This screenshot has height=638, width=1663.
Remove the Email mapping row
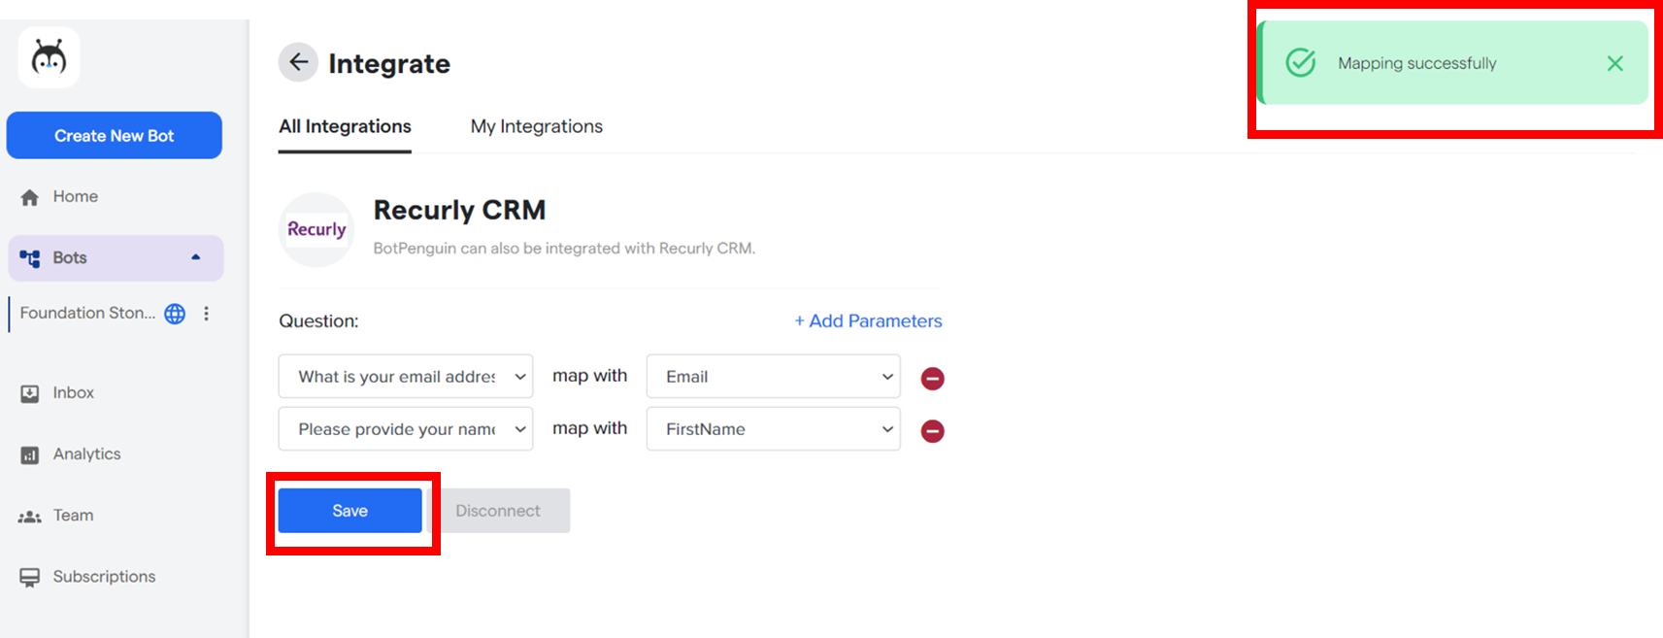click(932, 379)
